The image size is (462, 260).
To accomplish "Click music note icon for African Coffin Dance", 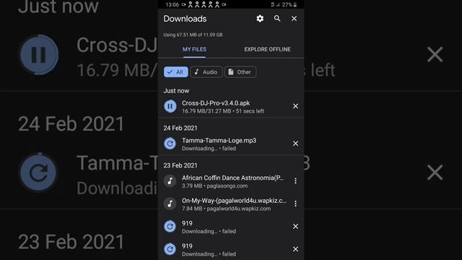I will click(x=170, y=181).
